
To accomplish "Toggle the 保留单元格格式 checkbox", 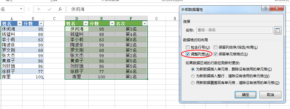I will point(215,54).
